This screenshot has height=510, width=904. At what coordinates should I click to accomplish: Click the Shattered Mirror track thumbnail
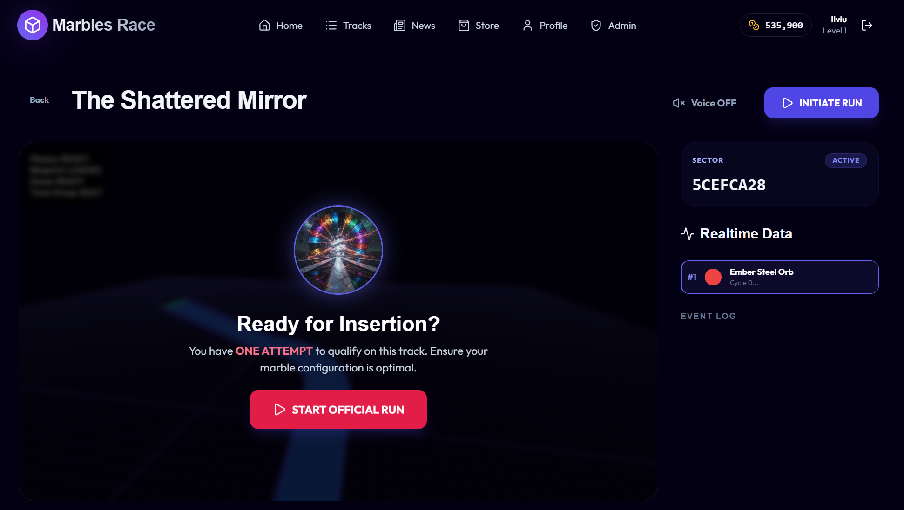click(x=338, y=250)
